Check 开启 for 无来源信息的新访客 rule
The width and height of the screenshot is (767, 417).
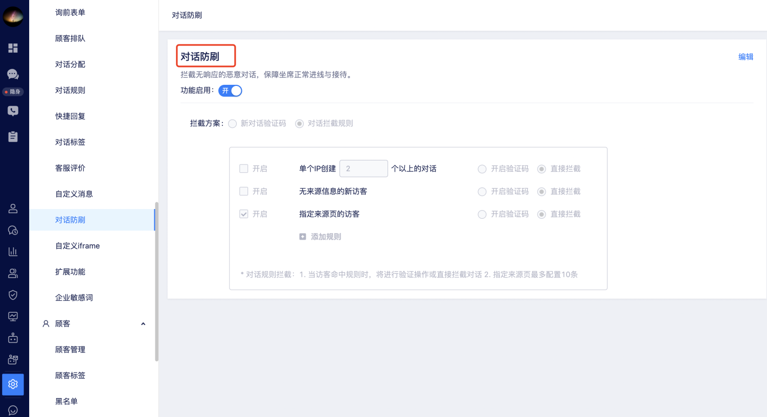244,191
